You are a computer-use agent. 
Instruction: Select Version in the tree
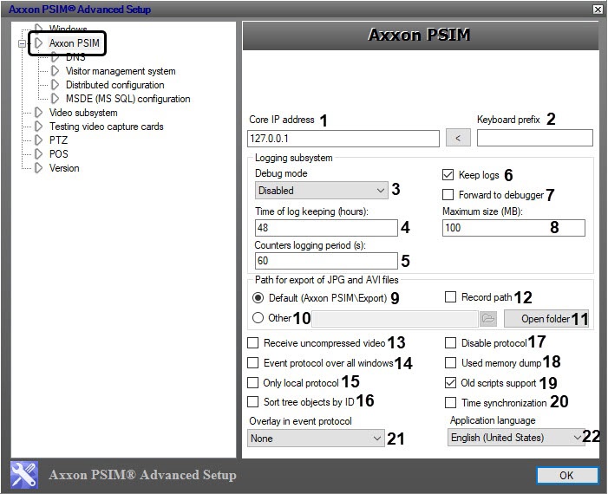pos(64,168)
